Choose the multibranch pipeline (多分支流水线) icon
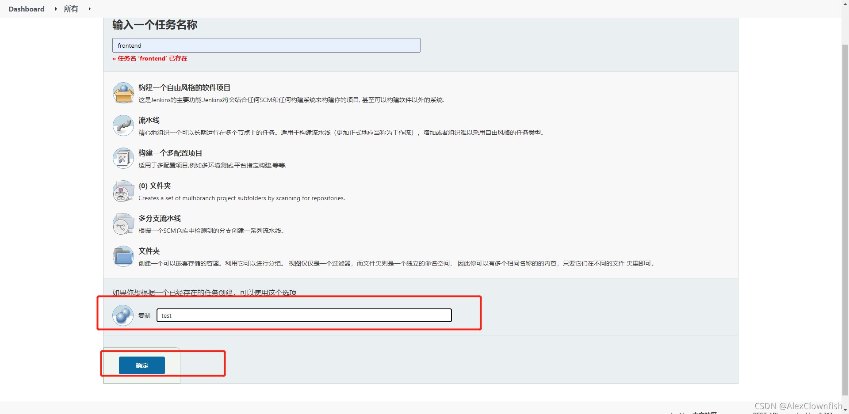Screen dimensions: 849x414 pyautogui.click(x=123, y=224)
